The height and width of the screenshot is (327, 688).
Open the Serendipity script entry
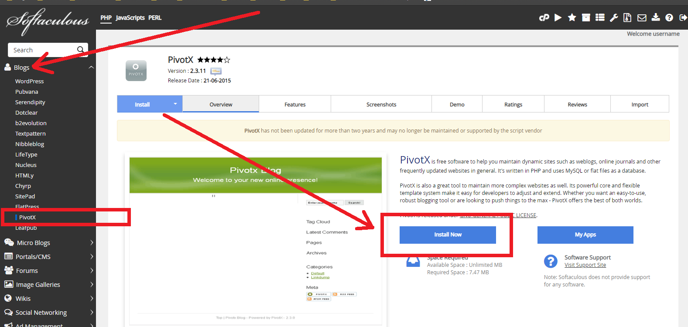click(30, 102)
